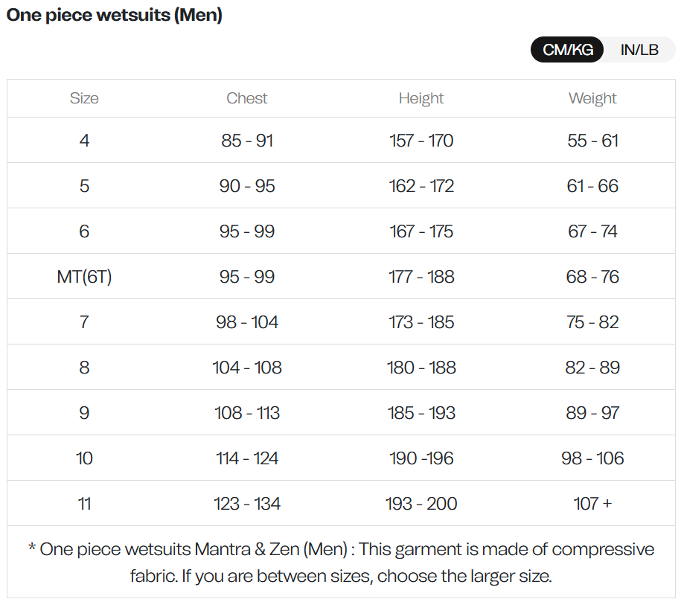Switch units to IN/LB
The height and width of the screenshot is (599, 684).
(639, 49)
